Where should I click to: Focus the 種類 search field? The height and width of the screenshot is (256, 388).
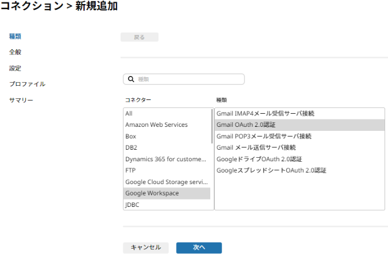[183, 79]
